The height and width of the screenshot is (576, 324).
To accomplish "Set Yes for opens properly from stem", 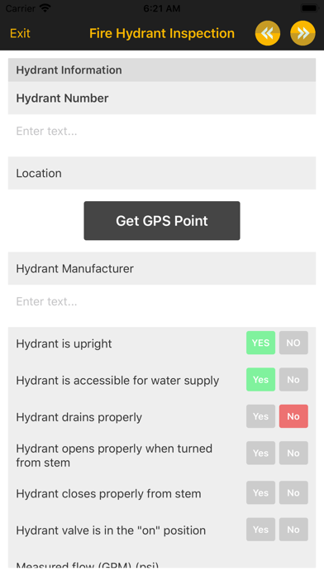I will pyautogui.click(x=260, y=453).
